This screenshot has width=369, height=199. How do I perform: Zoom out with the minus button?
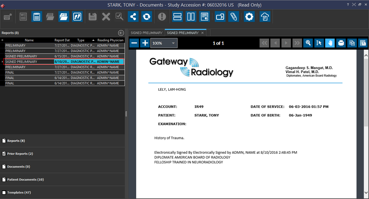[x=134, y=43]
